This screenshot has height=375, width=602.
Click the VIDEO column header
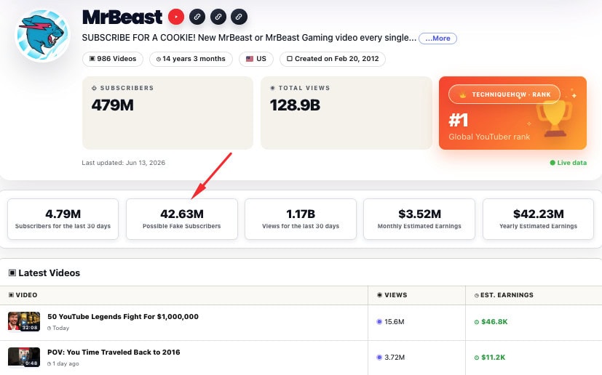[26, 295]
